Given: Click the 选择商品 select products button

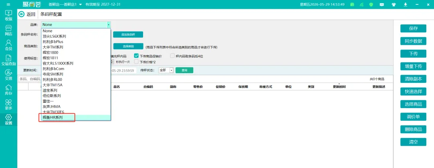Looking at the screenshot, I should tap(413, 104).
